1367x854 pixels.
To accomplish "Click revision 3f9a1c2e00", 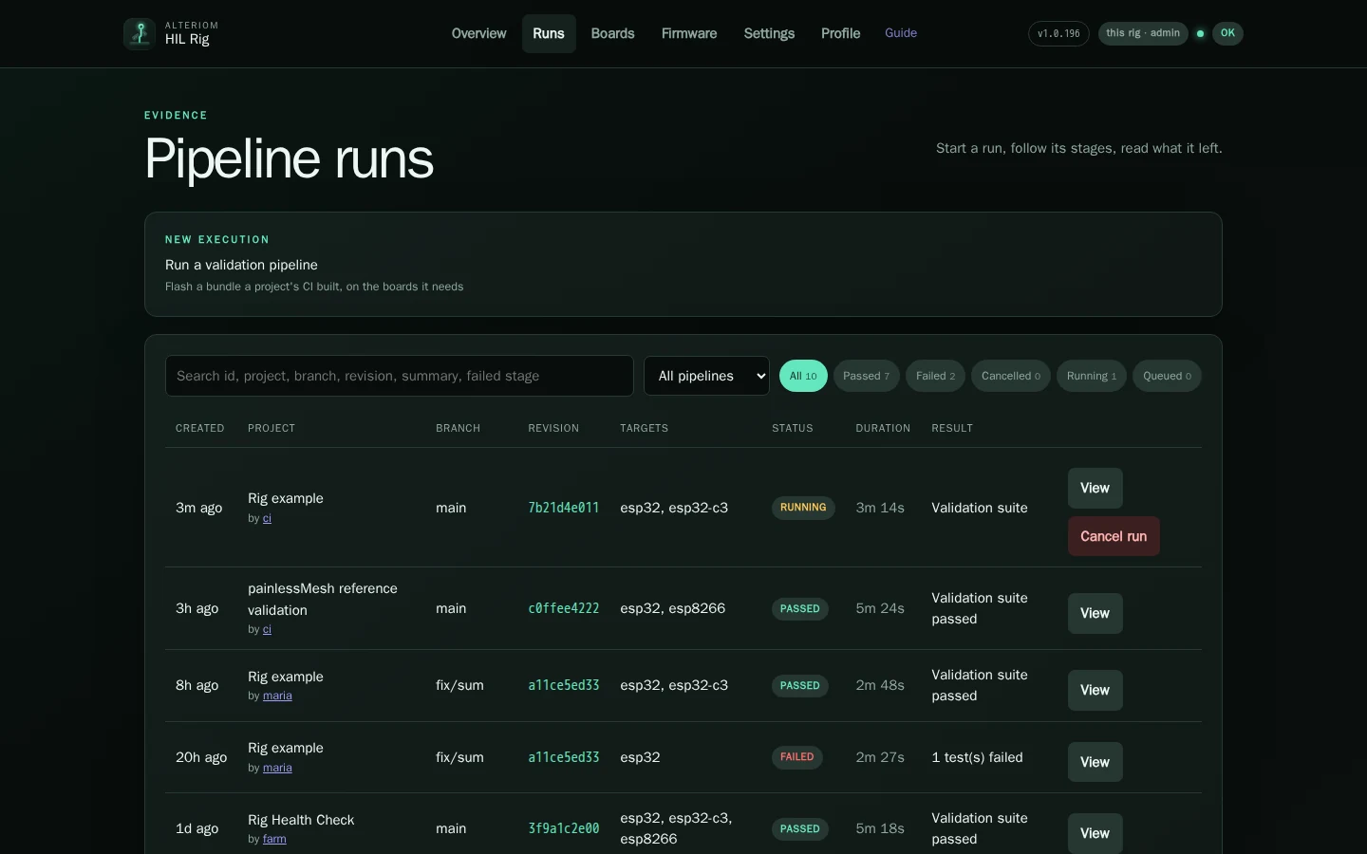I will click(564, 828).
